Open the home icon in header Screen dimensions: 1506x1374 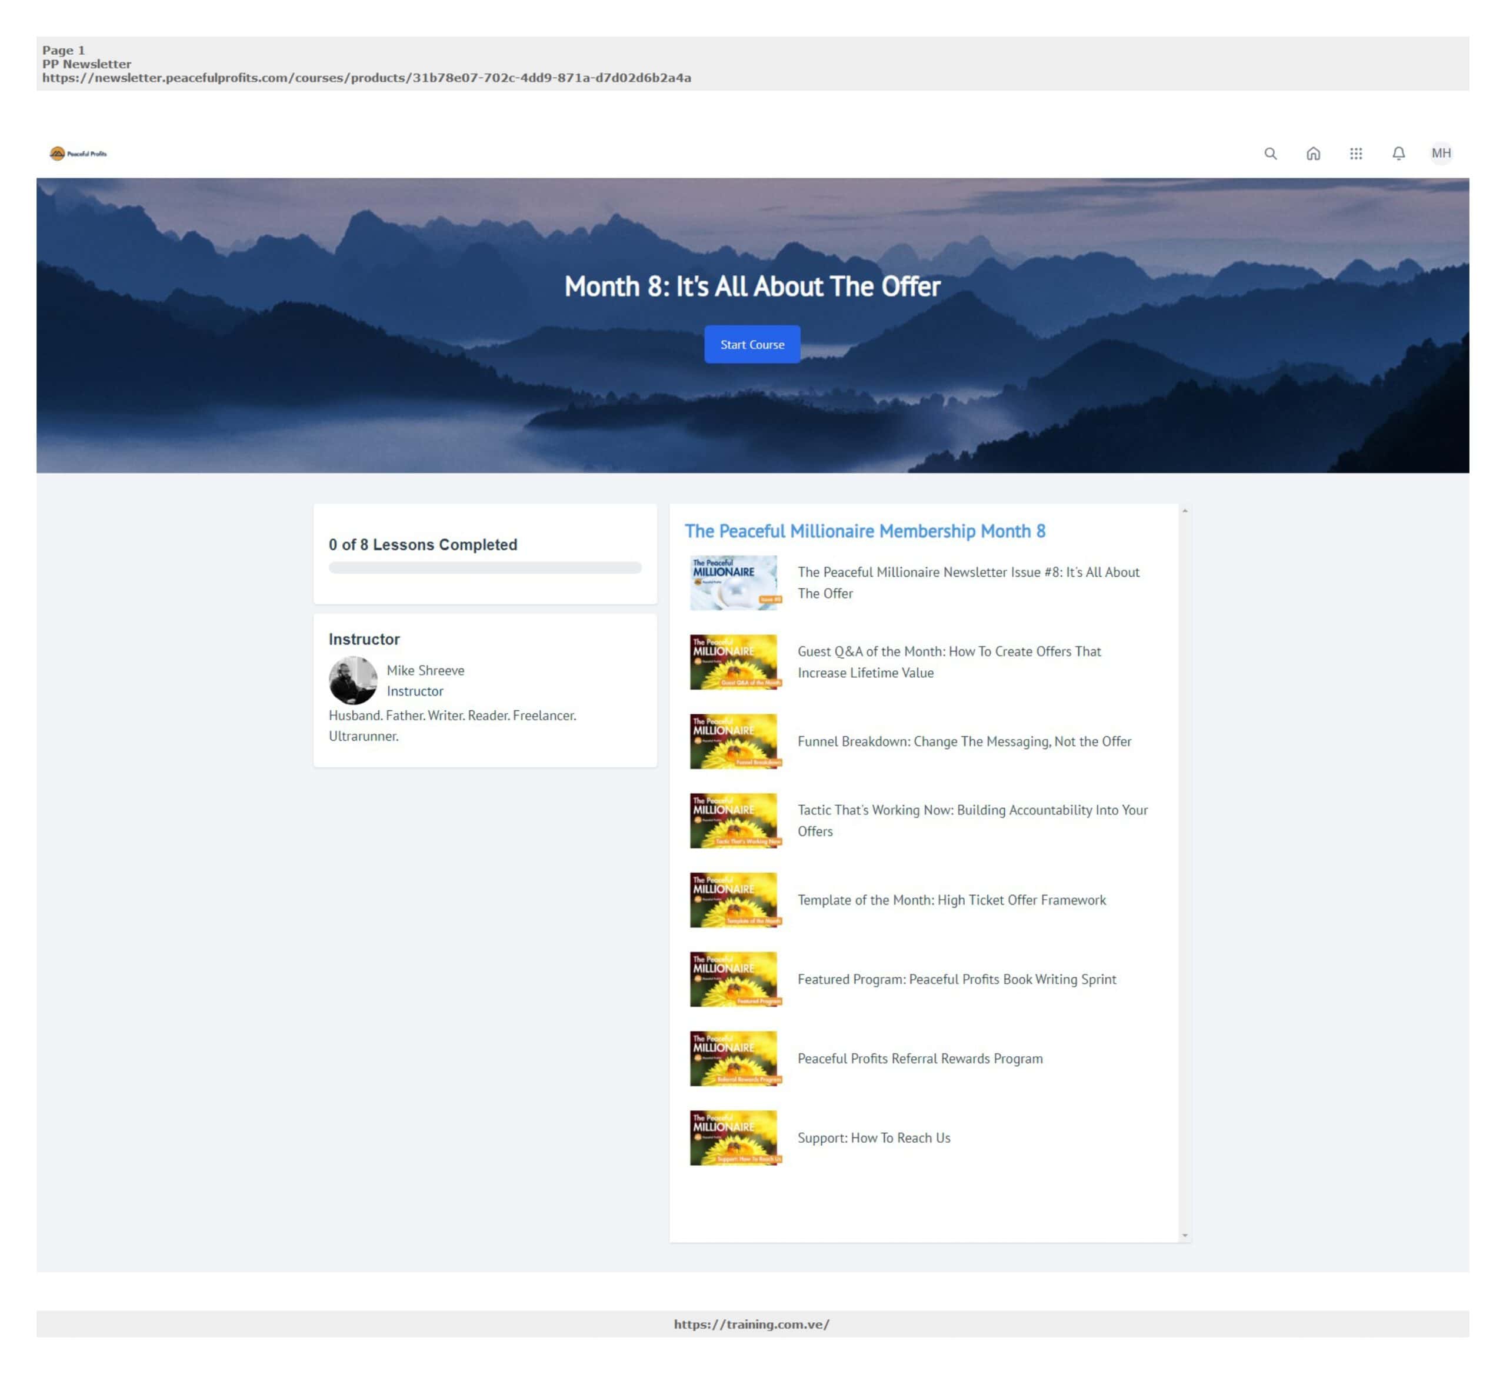pos(1312,154)
